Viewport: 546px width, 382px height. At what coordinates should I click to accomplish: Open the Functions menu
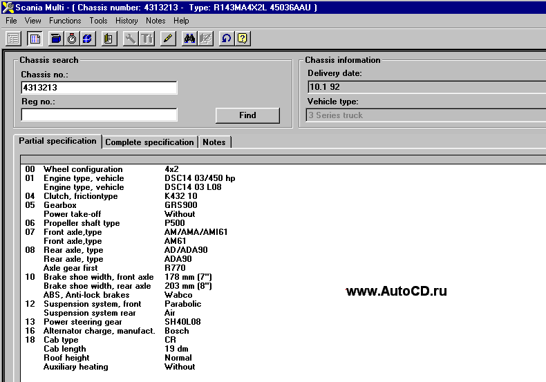tap(65, 21)
